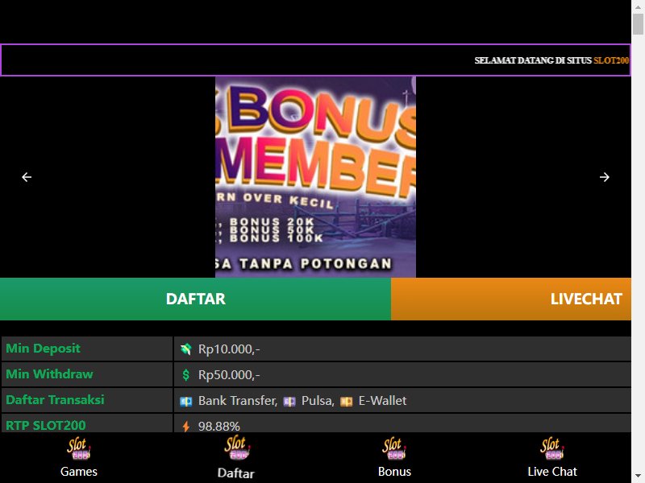Click the E-Wallet text

[382, 400]
